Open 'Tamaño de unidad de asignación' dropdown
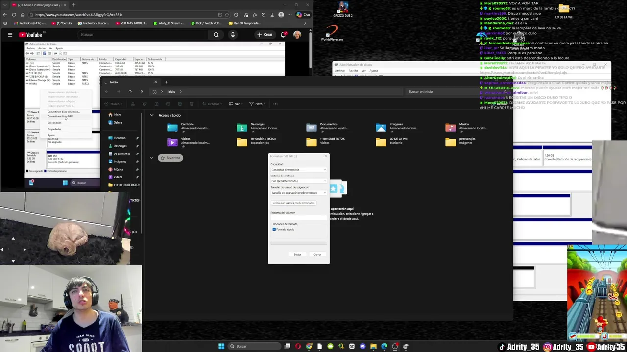This screenshot has height=352, width=627. coord(298,193)
